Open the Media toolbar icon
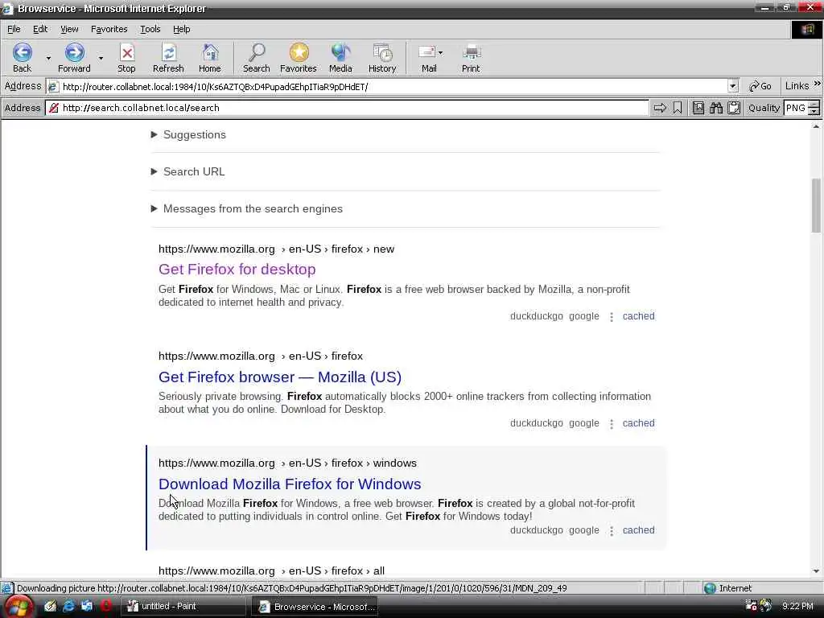Viewport: 824px width, 618px height. [340, 53]
